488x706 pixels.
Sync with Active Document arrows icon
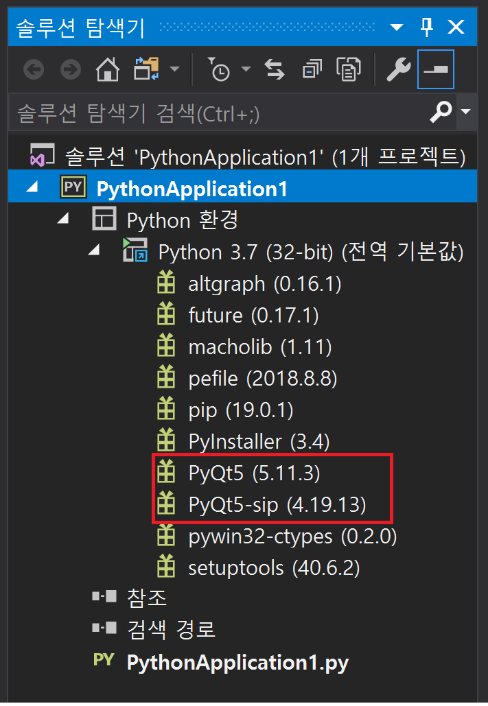[x=275, y=69]
